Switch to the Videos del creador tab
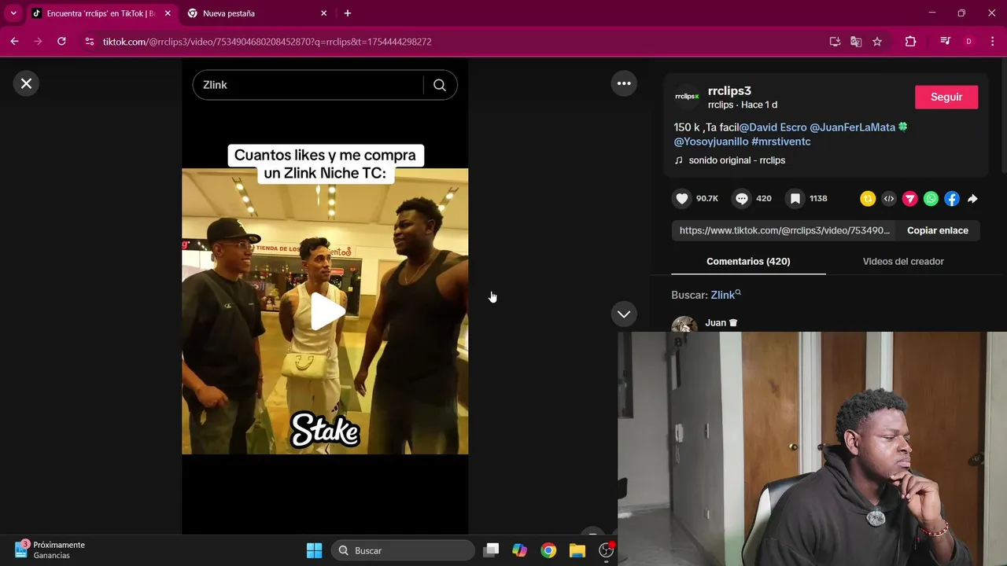 tap(903, 261)
